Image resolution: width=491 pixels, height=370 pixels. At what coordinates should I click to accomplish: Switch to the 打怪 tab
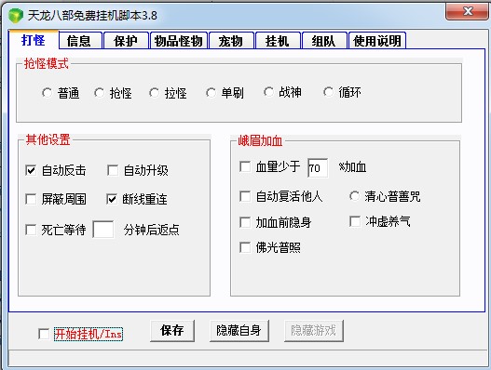pyautogui.click(x=34, y=40)
